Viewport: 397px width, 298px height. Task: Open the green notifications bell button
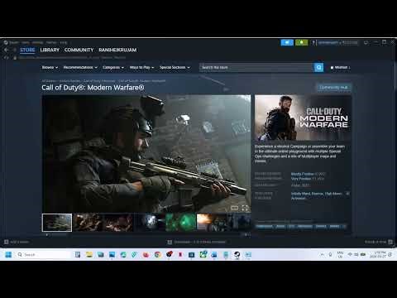(301, 42)
